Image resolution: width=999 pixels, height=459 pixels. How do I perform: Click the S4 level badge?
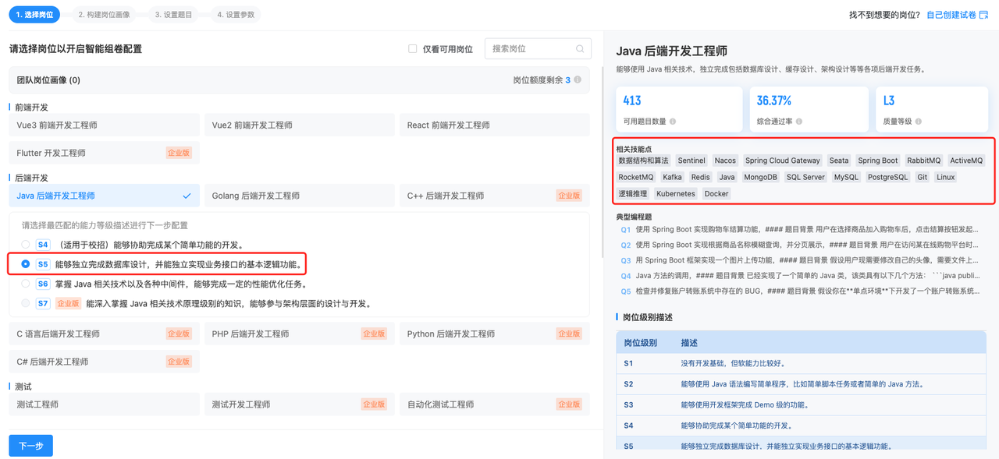(x=43, y=245)
